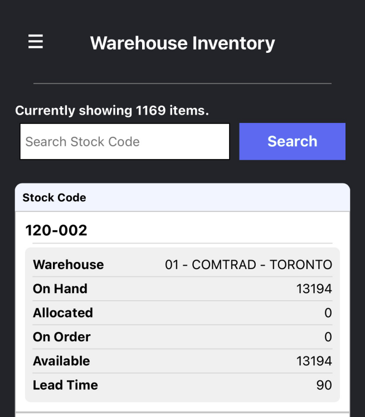Click the On Hand label
The image size is (365, 417).
(60, 289)
